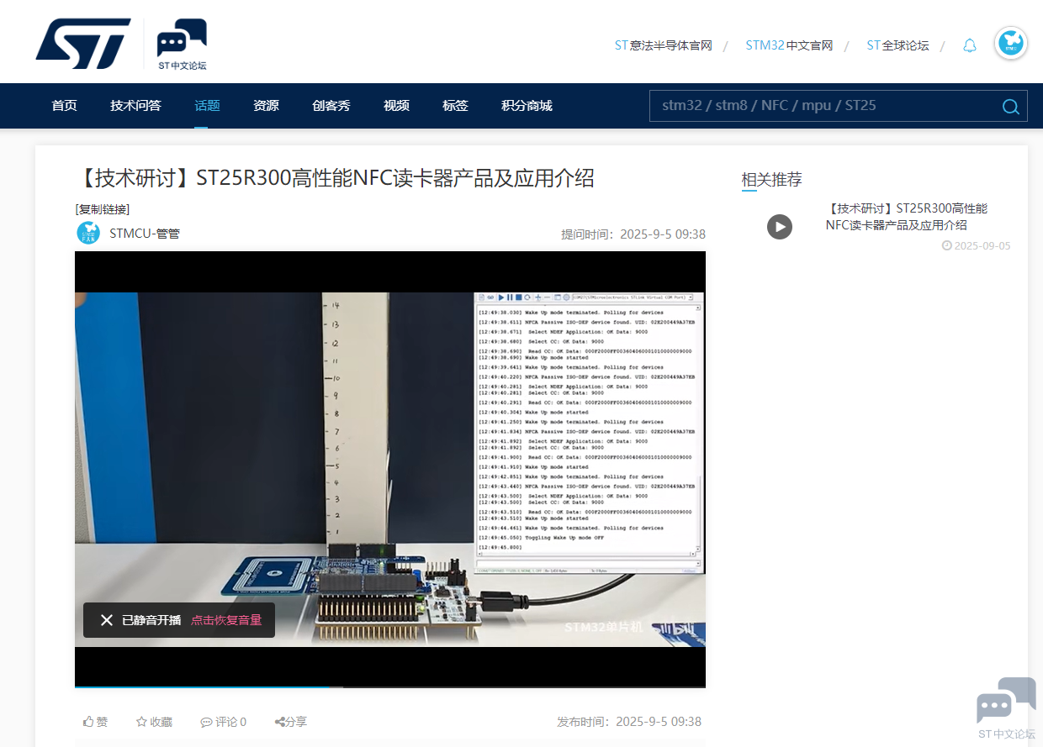1043x747 pixels.
Task: Click the 分享 share button
Action: coord(291,722)
